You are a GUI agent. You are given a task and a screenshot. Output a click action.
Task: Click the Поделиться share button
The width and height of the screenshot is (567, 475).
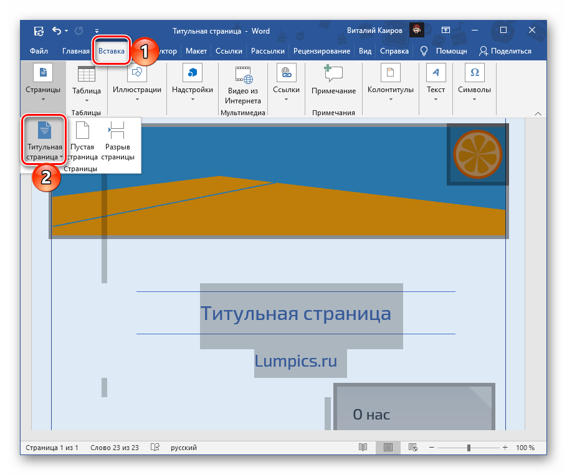point(505,52)
